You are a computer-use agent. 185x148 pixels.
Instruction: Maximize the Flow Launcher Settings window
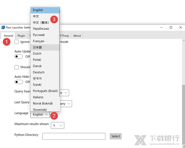pos(171,28)
